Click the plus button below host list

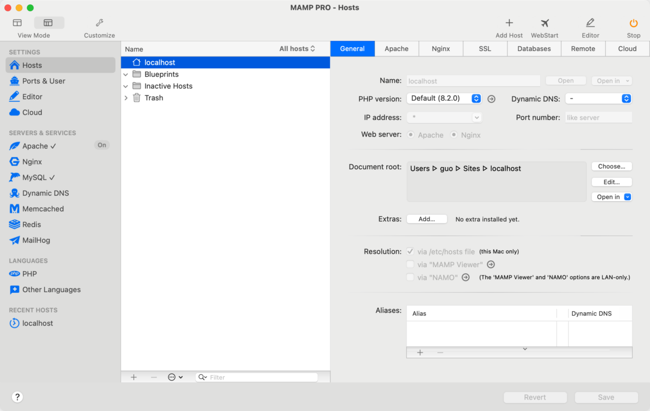(x=134, y=377)
